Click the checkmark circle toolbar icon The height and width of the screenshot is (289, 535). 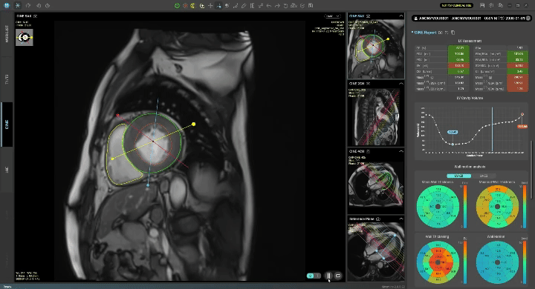pyautogui.click(x=302, y=5)
